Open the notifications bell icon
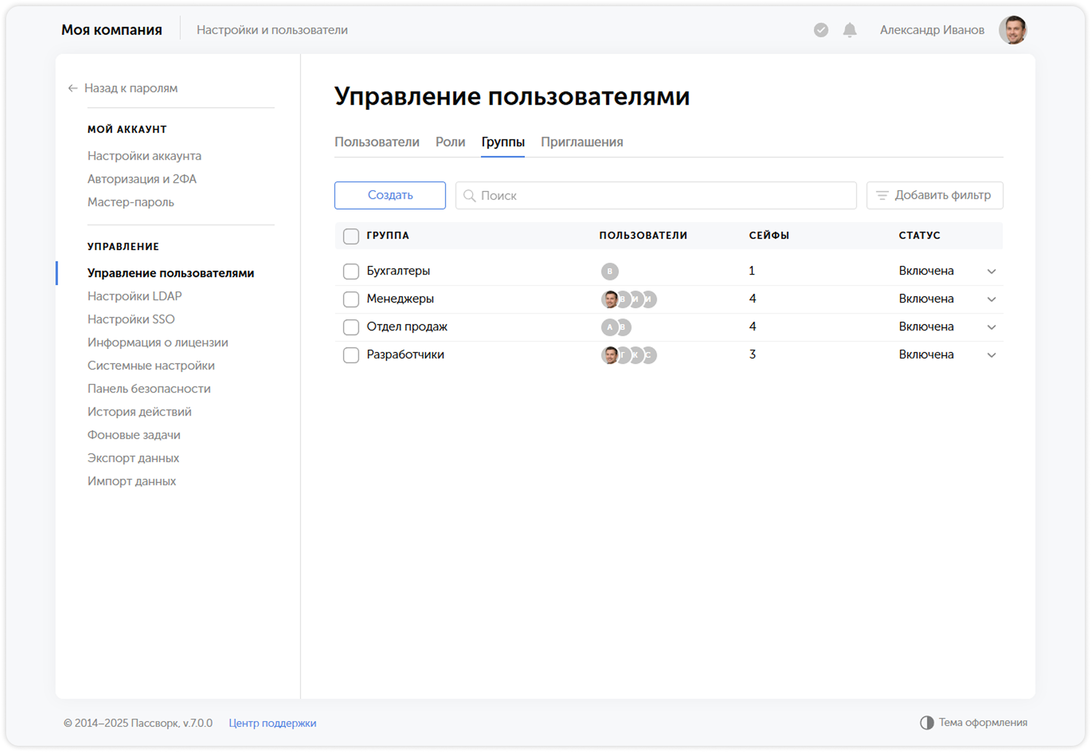Viewport: 1091px width, 752px height. [850, 30]
